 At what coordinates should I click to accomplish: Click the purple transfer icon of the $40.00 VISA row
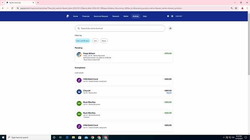79,80
